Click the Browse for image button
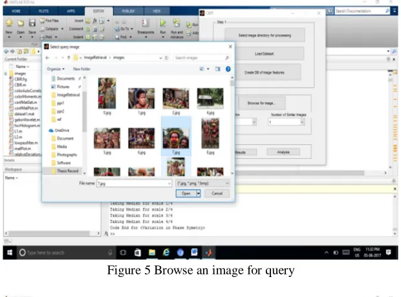 coord(261,103)
